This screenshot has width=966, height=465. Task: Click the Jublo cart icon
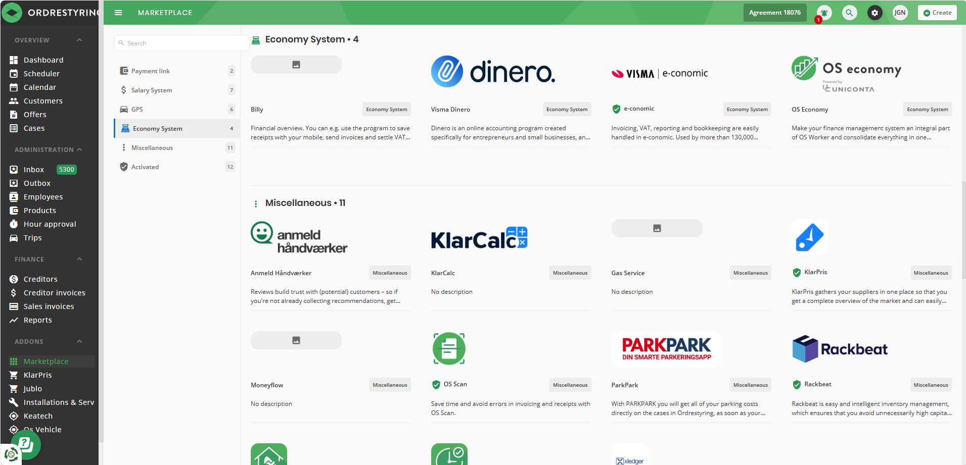click(x=14, y=389)
